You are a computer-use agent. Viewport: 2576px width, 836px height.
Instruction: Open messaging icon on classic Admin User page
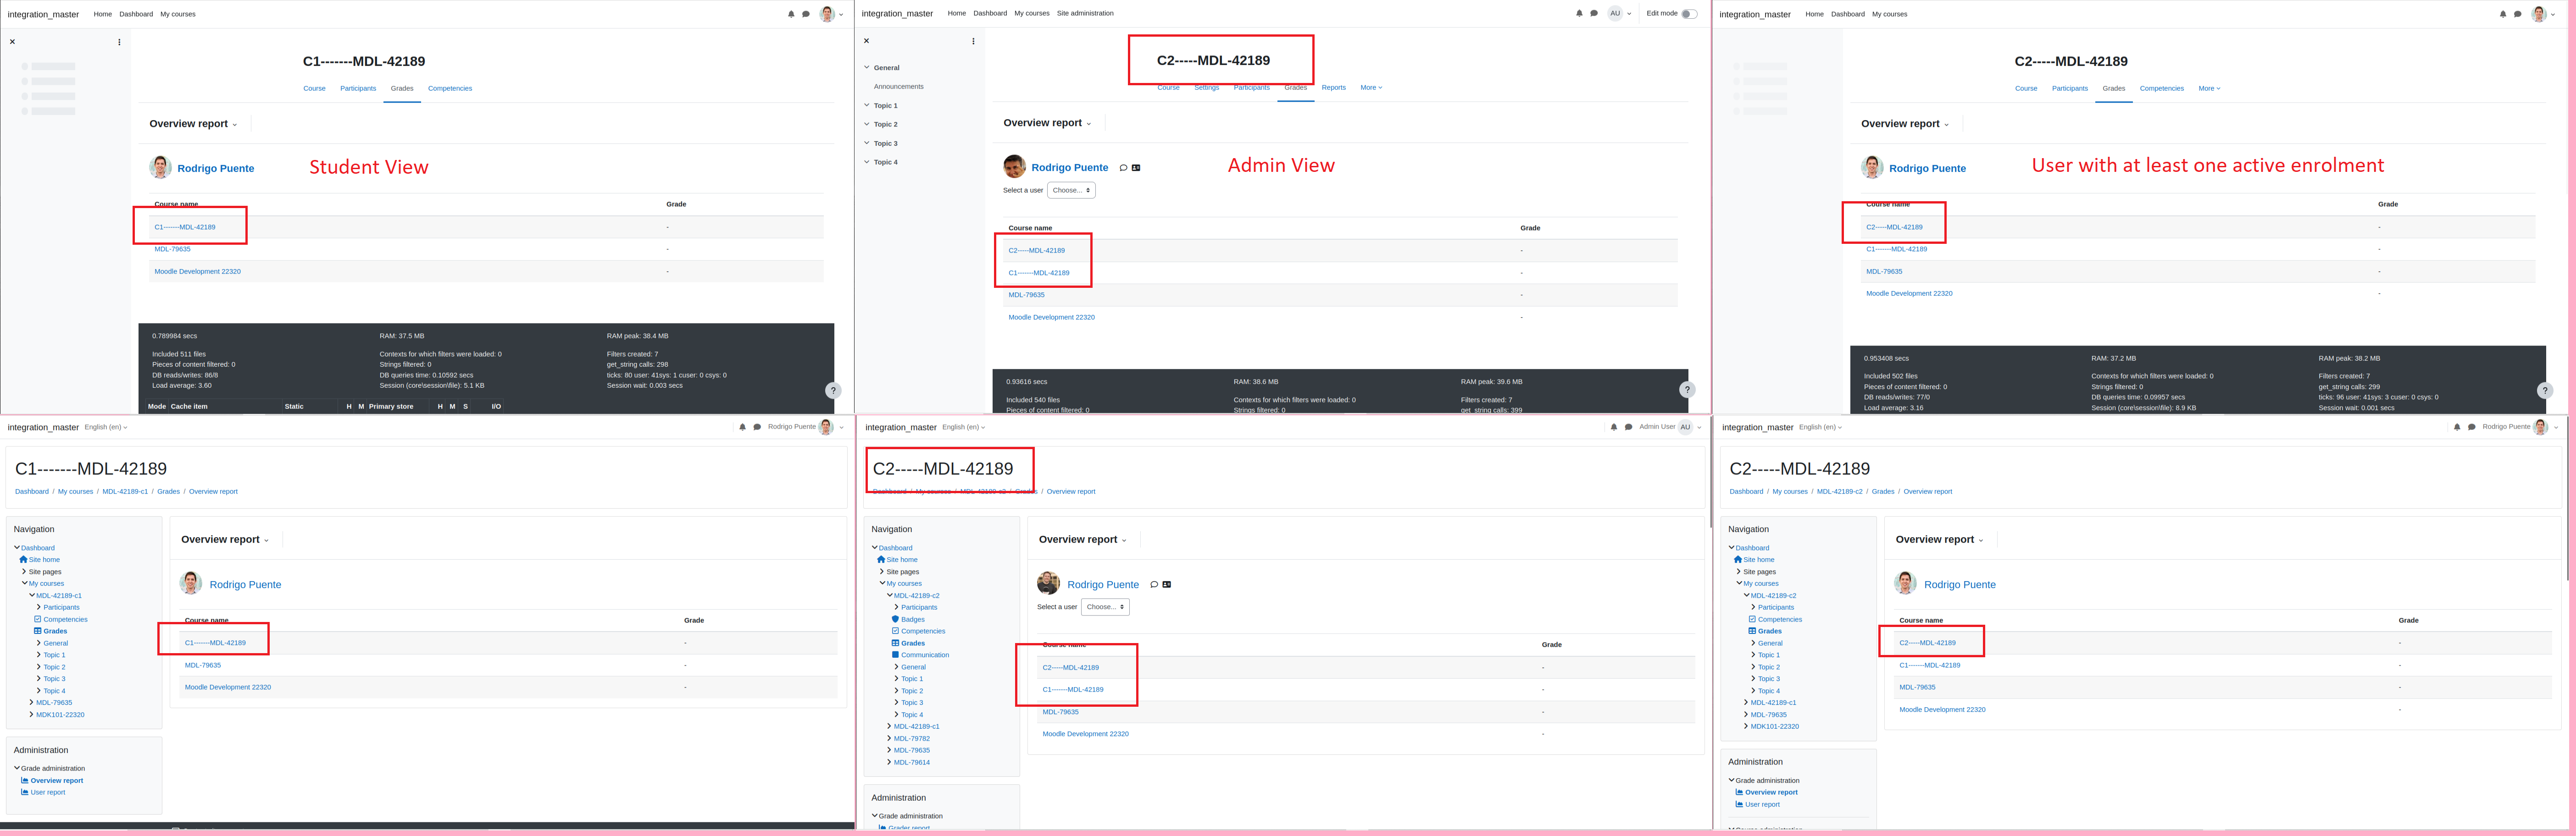(x=1629, y=427)
